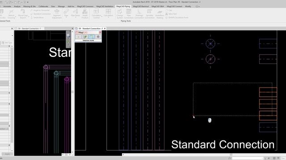Click the Change System tool
Image resolution: width=286 pixels, height=160 pixels.
[120, 14]
